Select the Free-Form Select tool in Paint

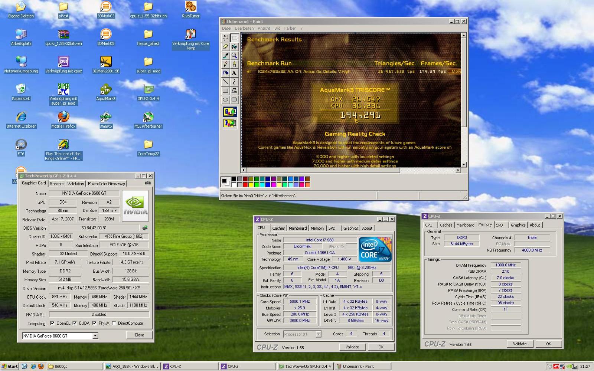[x=225, y=38]
